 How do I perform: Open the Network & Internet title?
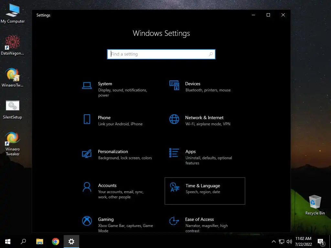click(204, 118)
